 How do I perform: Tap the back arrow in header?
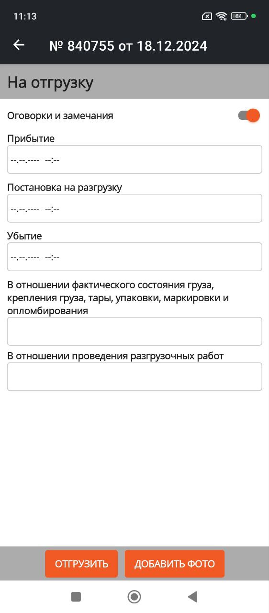click(19, 45)
